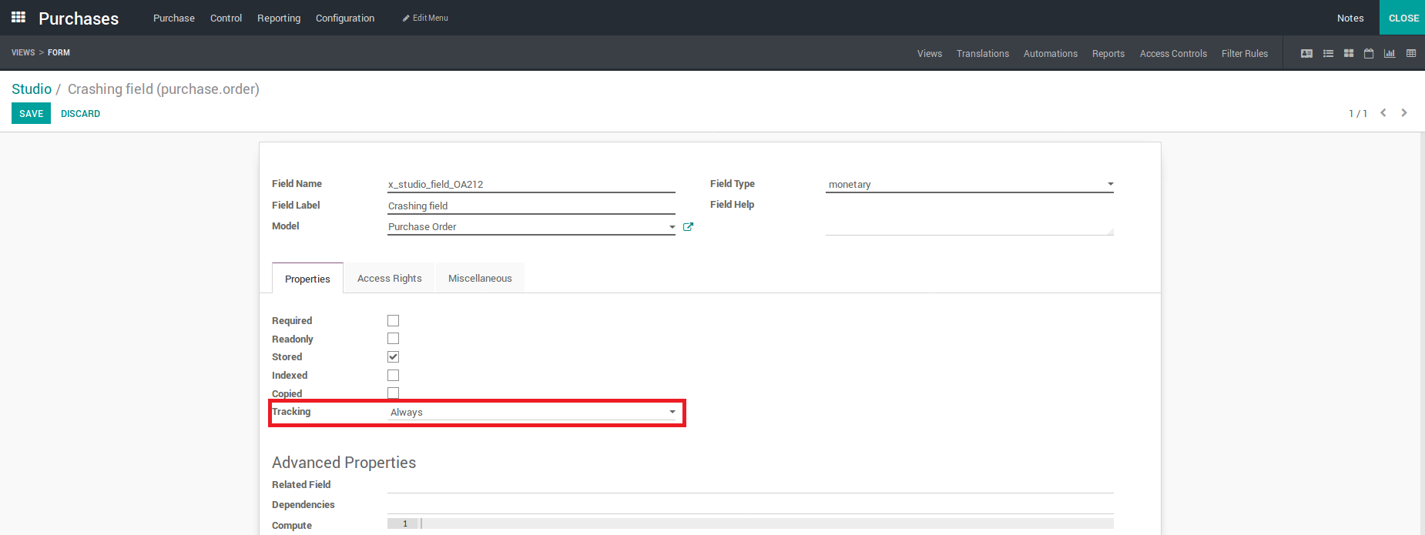1425x535 pixels.
Task: Click the VIEWS breadcrumb
Action: (x=23, y=52)
